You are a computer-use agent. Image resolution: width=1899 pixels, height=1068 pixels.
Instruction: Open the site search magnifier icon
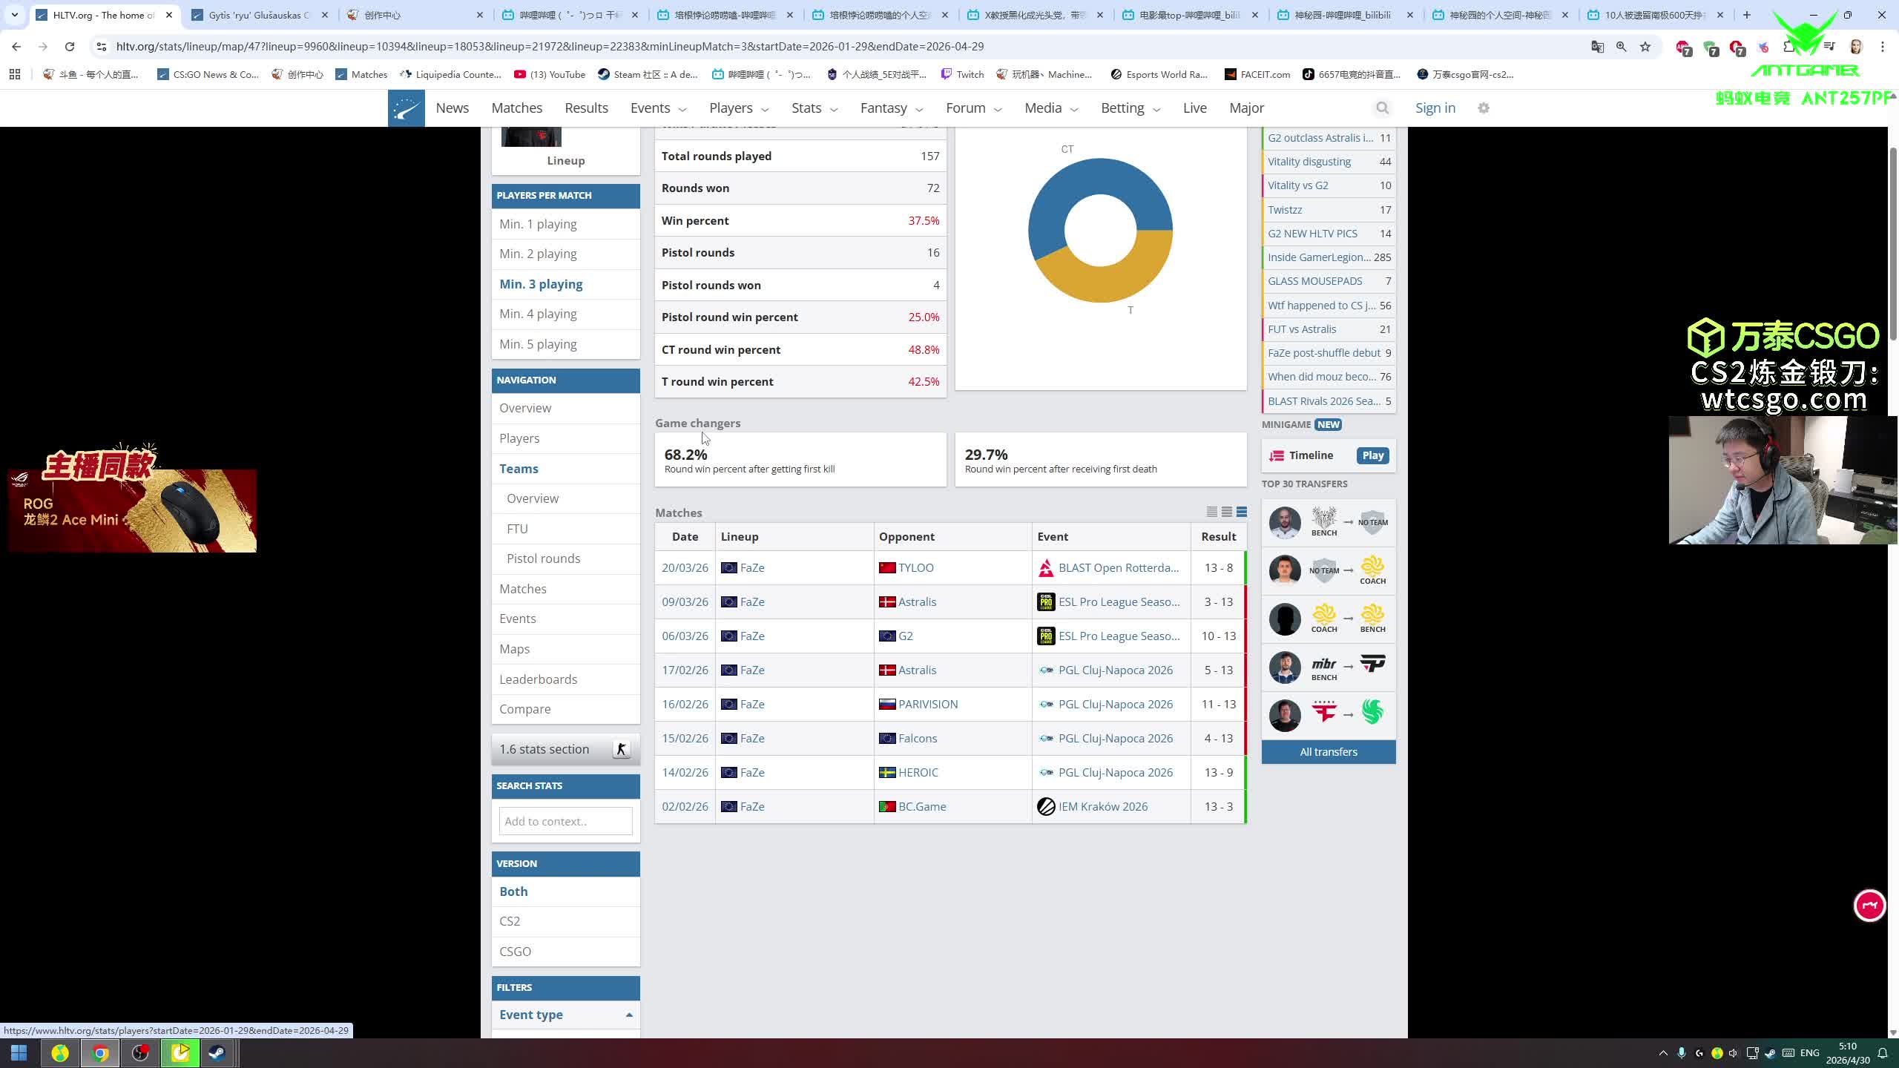tap(1382, 108)
